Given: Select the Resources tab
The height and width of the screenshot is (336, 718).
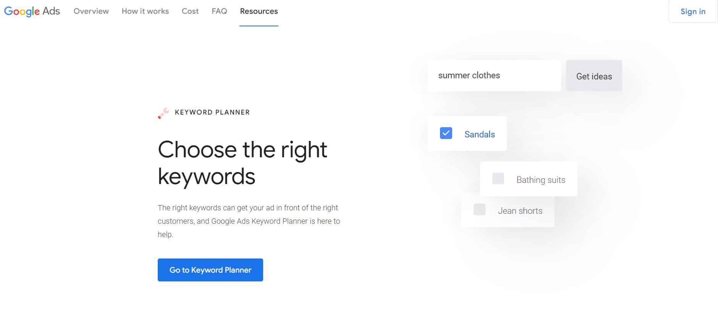Looking at the screenshot, I should (x=259, y=11).
